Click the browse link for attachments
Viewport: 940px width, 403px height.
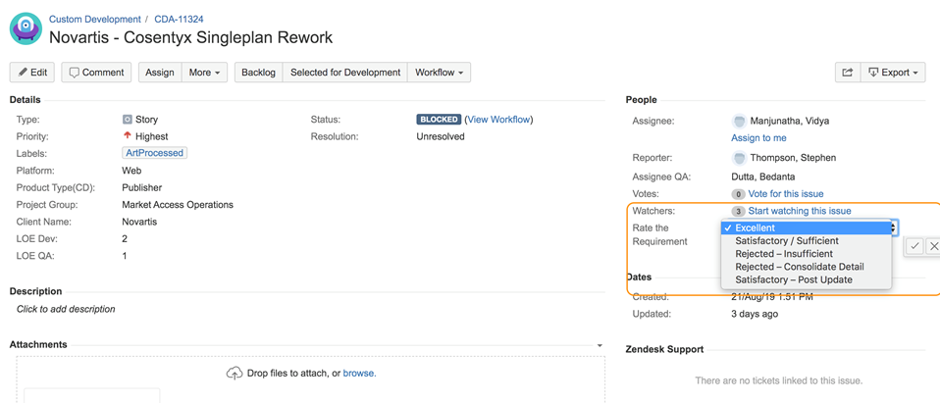pyautogui.click(x=360, y=373)
